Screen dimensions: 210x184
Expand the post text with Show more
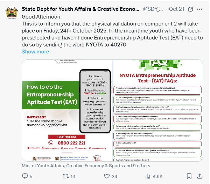click(x=35, y=51)
